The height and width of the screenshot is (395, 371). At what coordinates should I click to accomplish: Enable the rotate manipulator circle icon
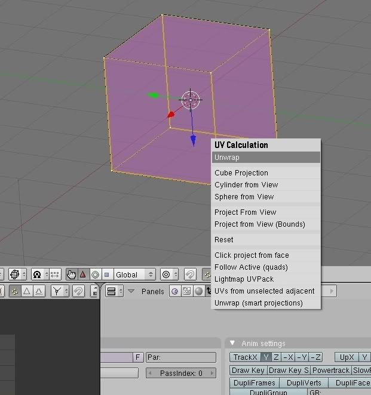pyautogui.click(x=96, y=274)
